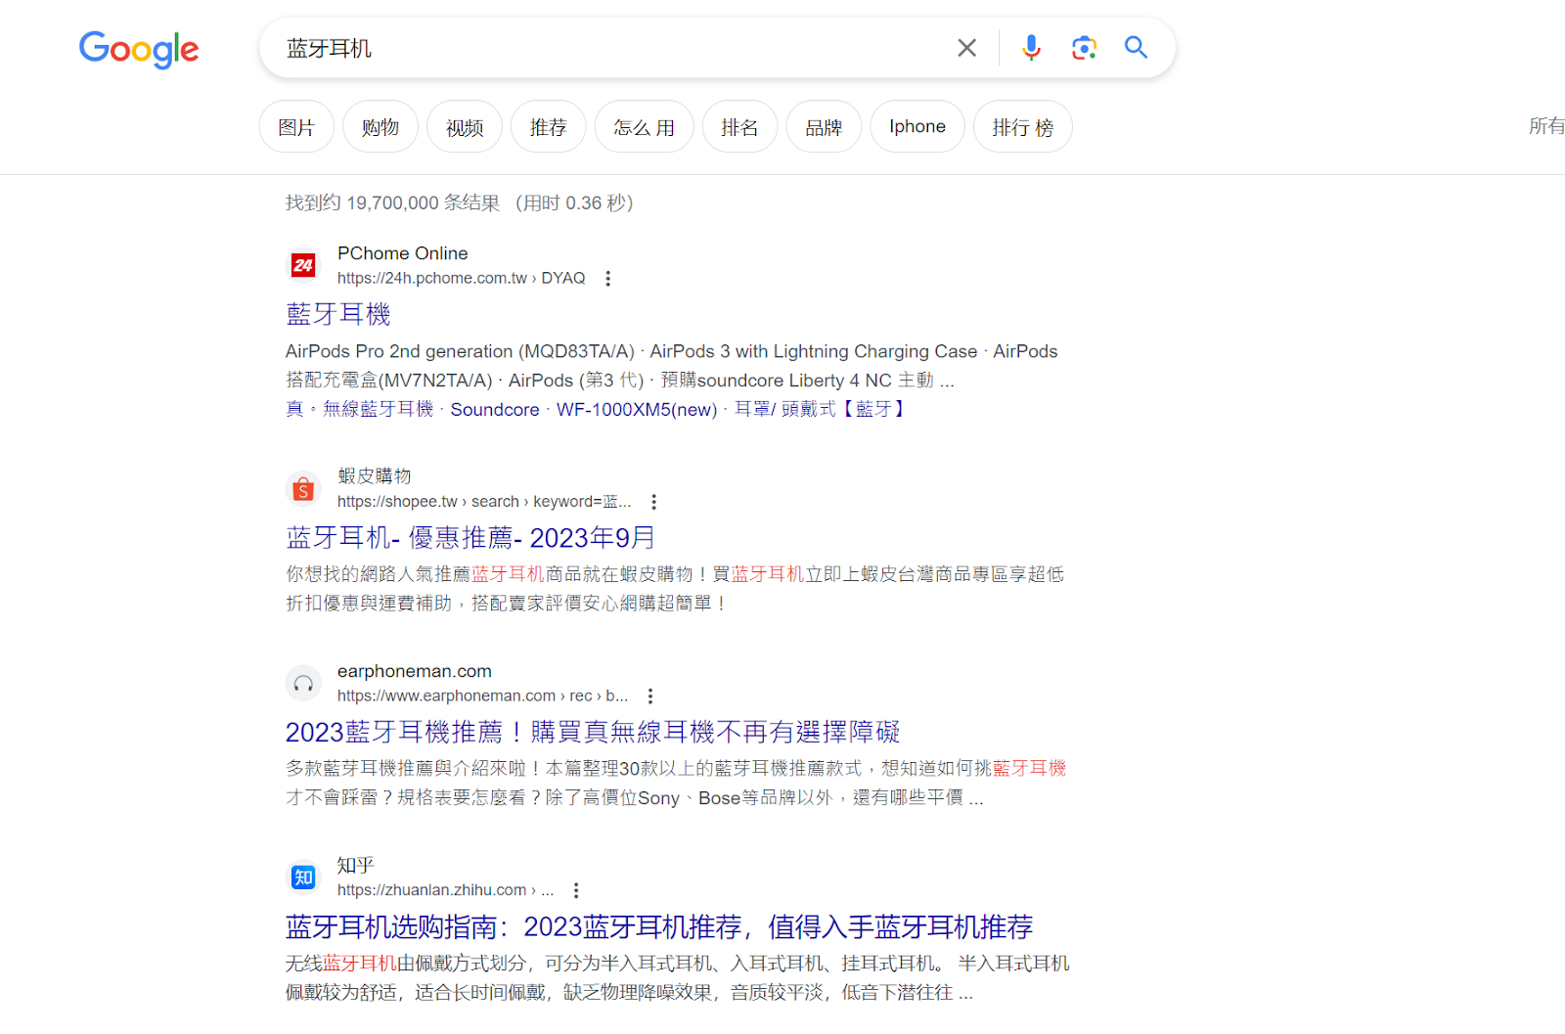Click inside the search text field
The image size is (1565, 1034).
606,48
